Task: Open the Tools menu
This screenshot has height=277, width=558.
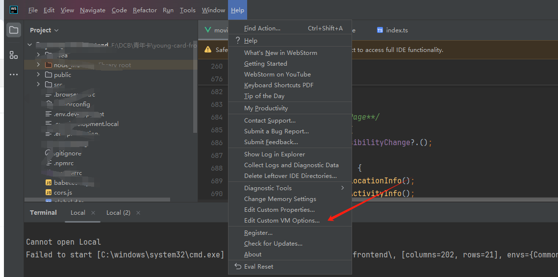Action: [187, 10]
